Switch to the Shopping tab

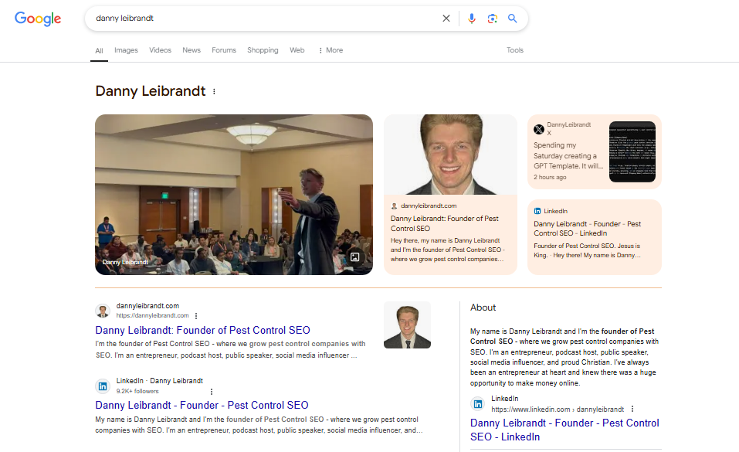point(263,50)
